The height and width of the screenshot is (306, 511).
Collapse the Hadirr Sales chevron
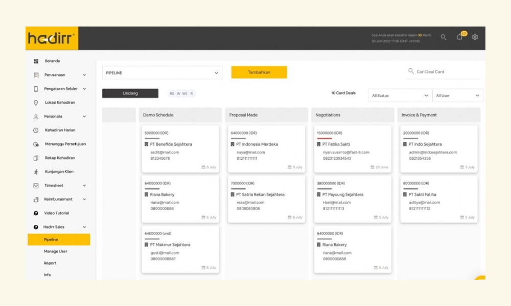[x=84, y=227]
